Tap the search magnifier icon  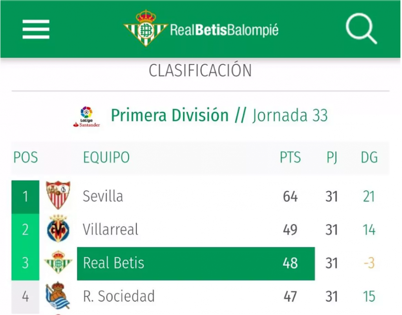[x=362, y=28]
